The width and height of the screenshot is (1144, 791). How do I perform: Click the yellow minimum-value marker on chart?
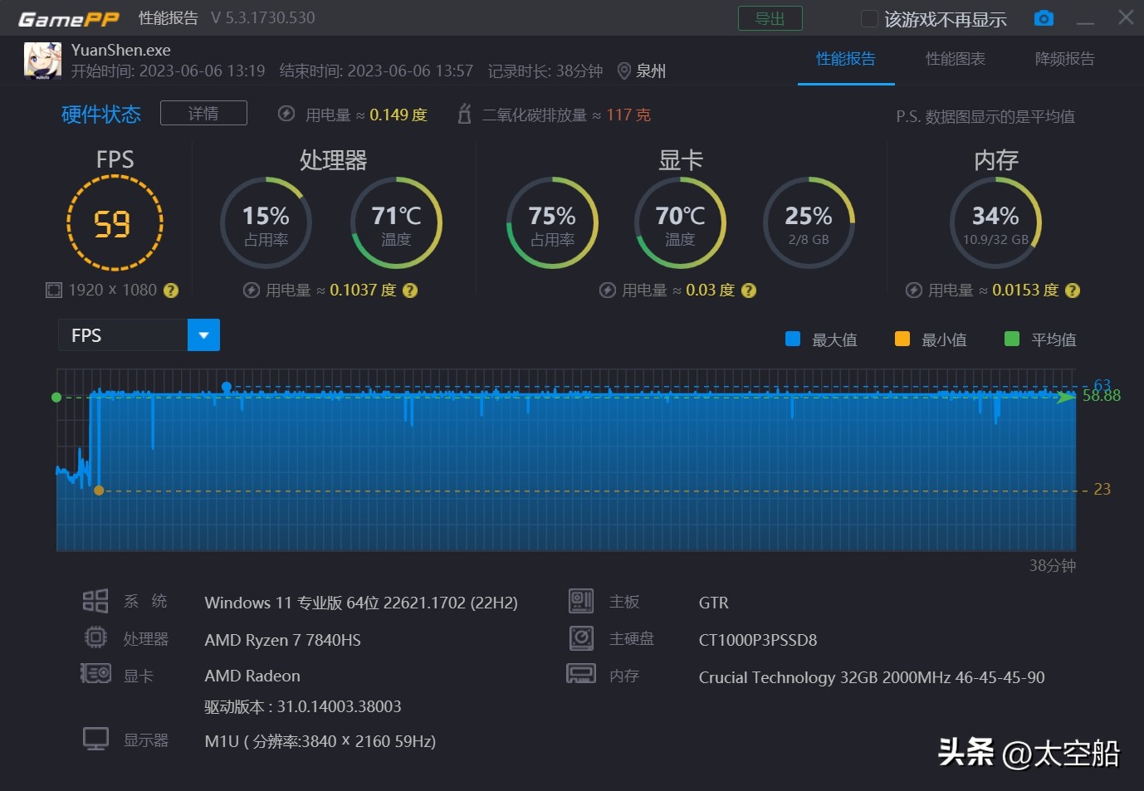(99, 491)
